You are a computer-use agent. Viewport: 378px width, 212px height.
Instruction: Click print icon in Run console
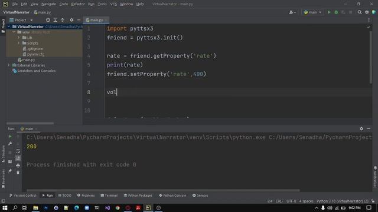pyautogui.click(x=18, y=165)
